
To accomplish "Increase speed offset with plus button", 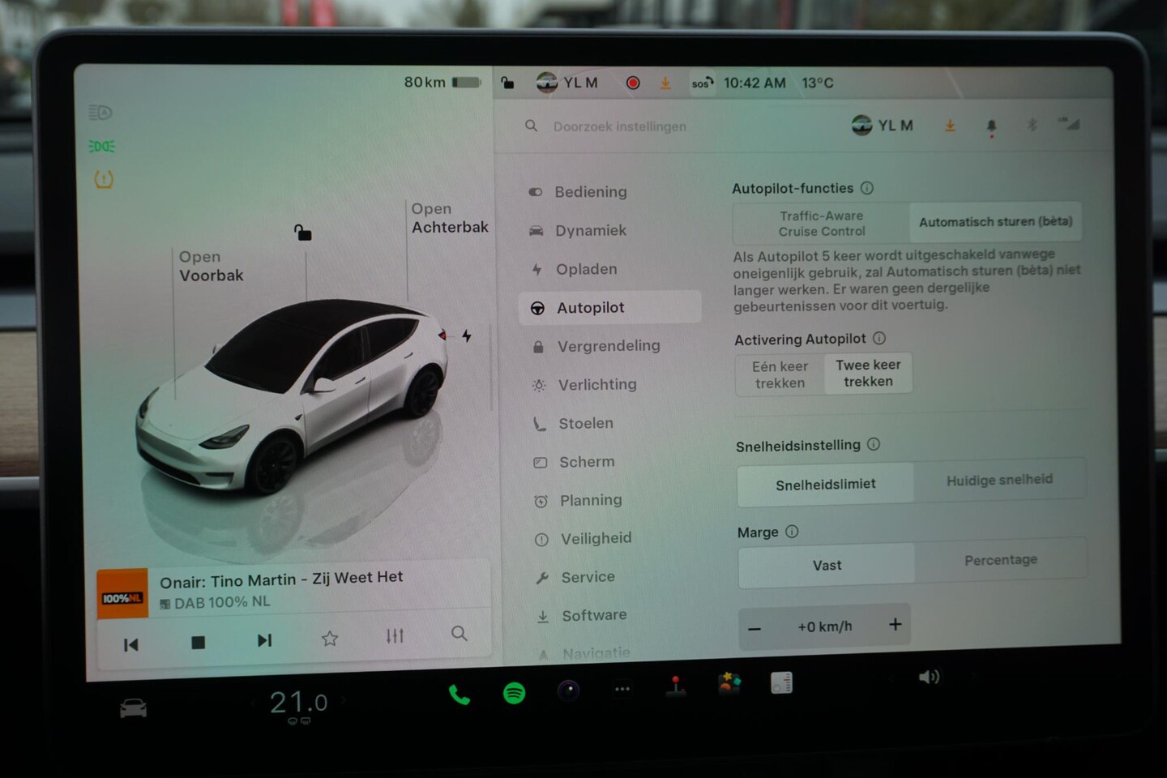I will tap(895, 625).
